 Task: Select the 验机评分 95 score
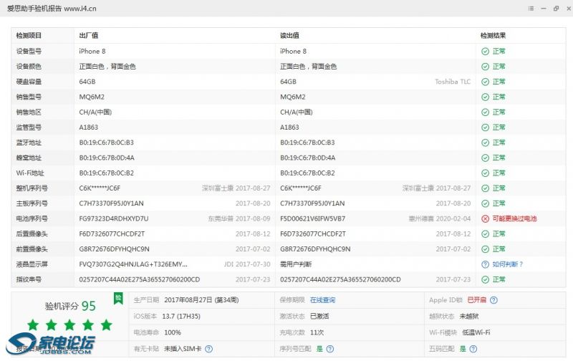[70, 306]
